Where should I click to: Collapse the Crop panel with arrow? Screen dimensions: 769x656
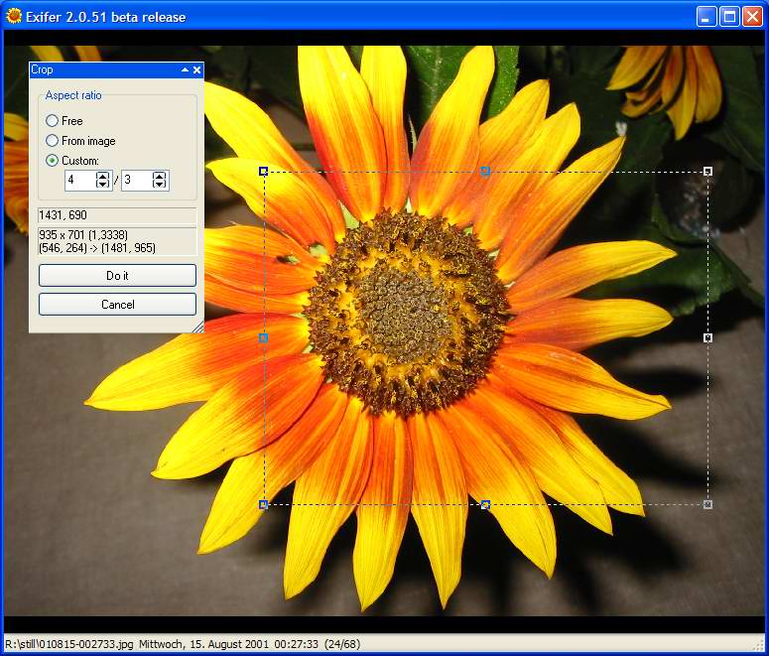tap(185, 70)
